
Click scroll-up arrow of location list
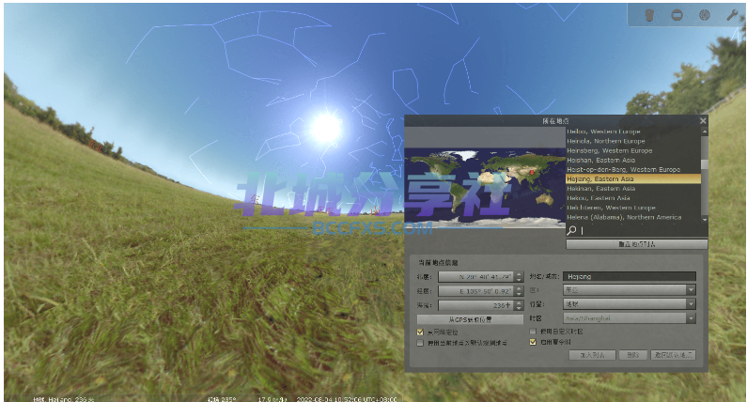click(x=705, y=131)
